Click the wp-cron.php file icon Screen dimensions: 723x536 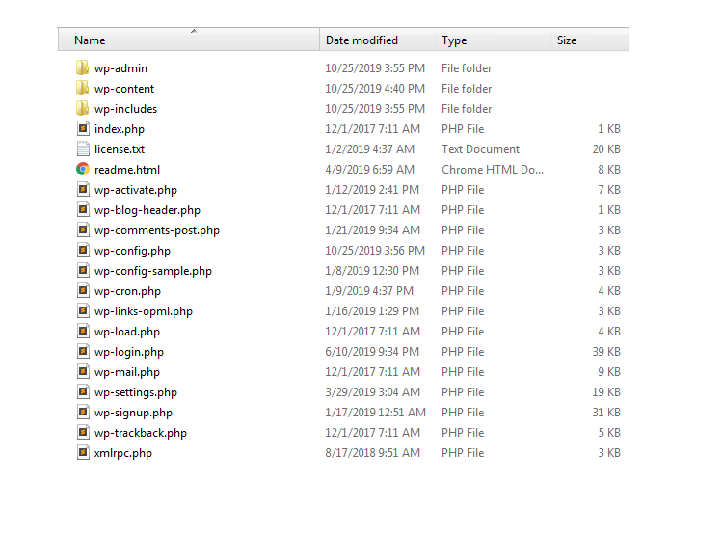pyautogui.click(x=83, y=291)
